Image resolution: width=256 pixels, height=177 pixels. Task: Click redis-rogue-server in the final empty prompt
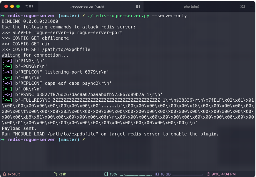point(31,140)
